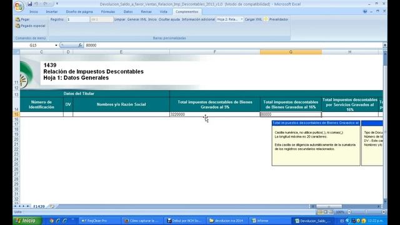
Task: Select the Complementos ribbon tab
Action: [187, 12]
